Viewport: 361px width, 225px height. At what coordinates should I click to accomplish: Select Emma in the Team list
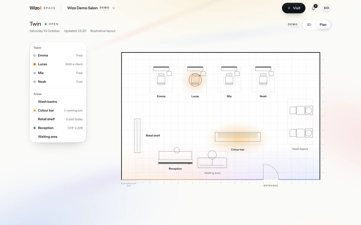coord(58,55)
